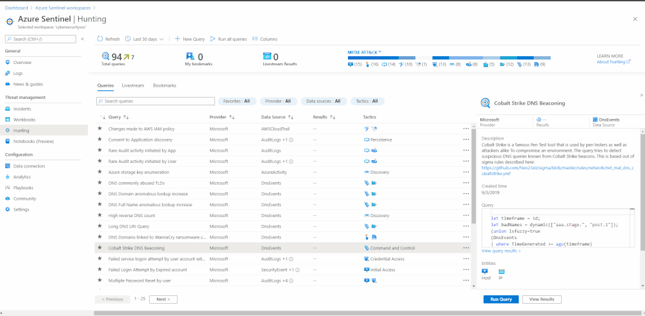Click the View Results button

(542, 299)
